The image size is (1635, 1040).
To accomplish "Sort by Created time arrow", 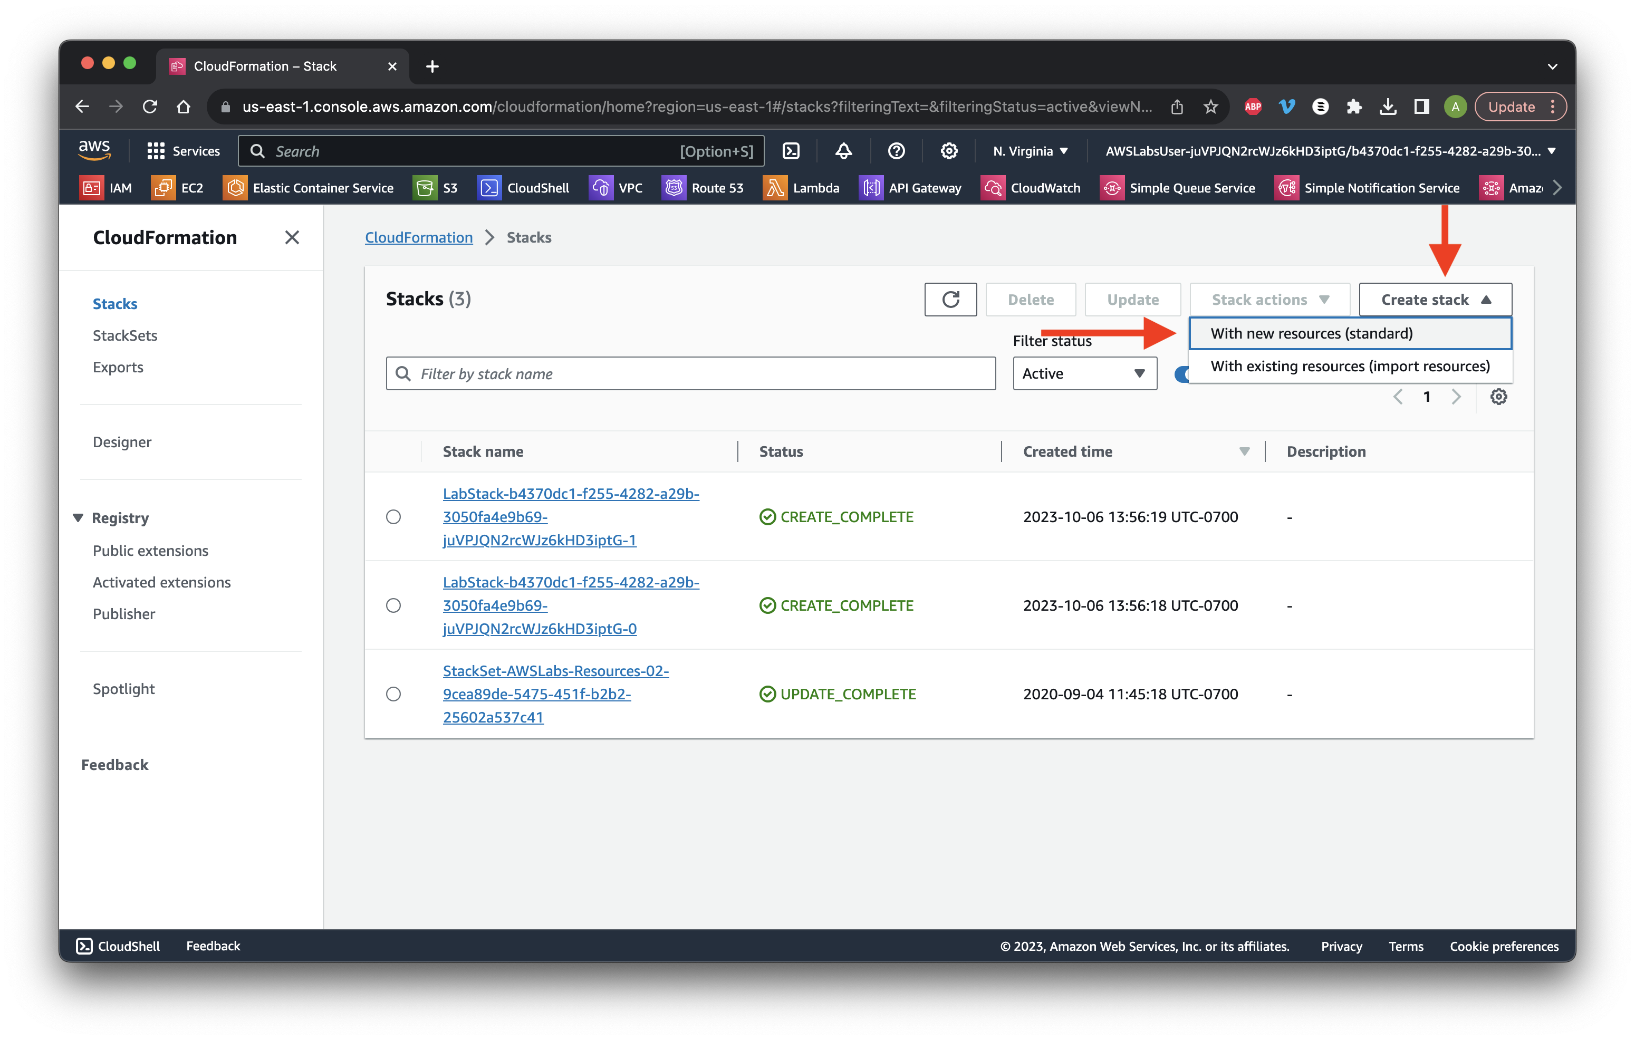I will [x=1244, y=451].
